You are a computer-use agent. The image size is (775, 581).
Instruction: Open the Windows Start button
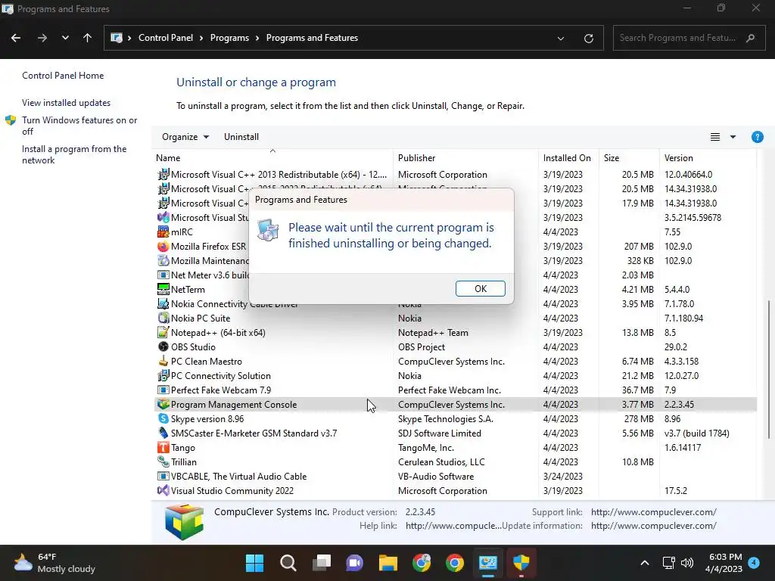point(255,563)
